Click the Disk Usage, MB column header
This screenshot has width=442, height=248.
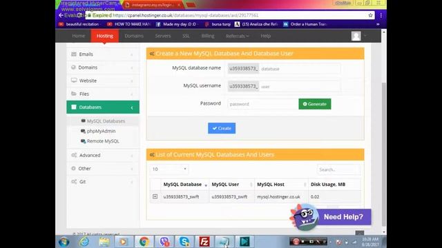[x=334, y=185]
